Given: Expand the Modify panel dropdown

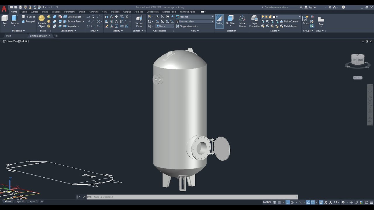Looking at the screenshot, I should [118, 31].
